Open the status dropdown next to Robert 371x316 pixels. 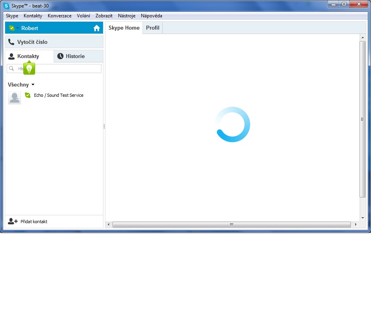pos(17,28)
